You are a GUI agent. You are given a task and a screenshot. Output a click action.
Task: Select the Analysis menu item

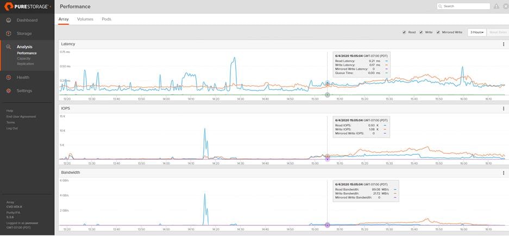(x=24, y=47)
